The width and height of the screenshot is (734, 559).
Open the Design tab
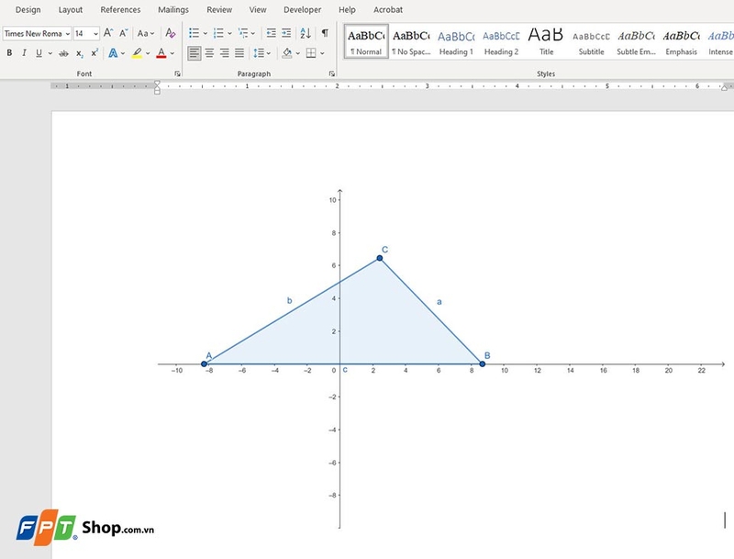28,9
